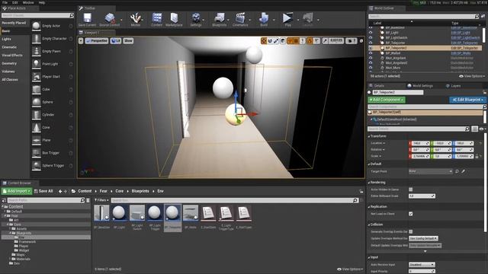Image resolution: width=488 pixels, height=274 pixels.
Task: Open the Auto Receive Input dropdown
Action: [422, 265]
